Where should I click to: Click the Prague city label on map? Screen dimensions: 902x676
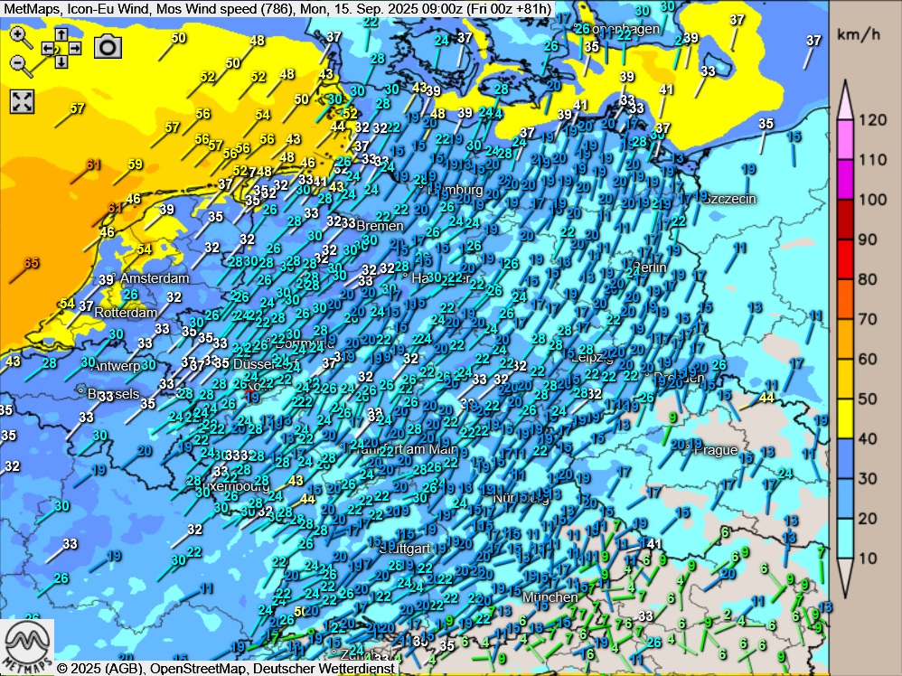click(715, 450)
